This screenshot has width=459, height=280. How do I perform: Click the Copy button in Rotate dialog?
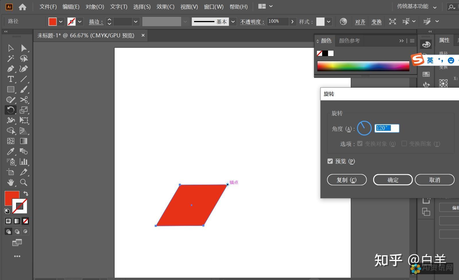(x=347, y=180)
